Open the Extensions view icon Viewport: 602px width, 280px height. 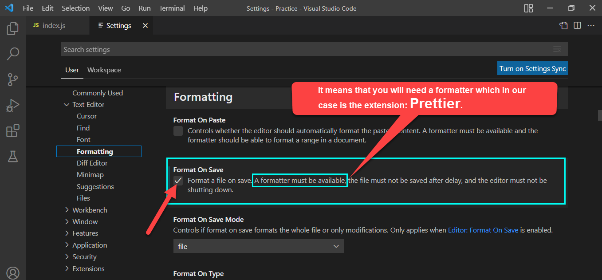click(12, 130)
